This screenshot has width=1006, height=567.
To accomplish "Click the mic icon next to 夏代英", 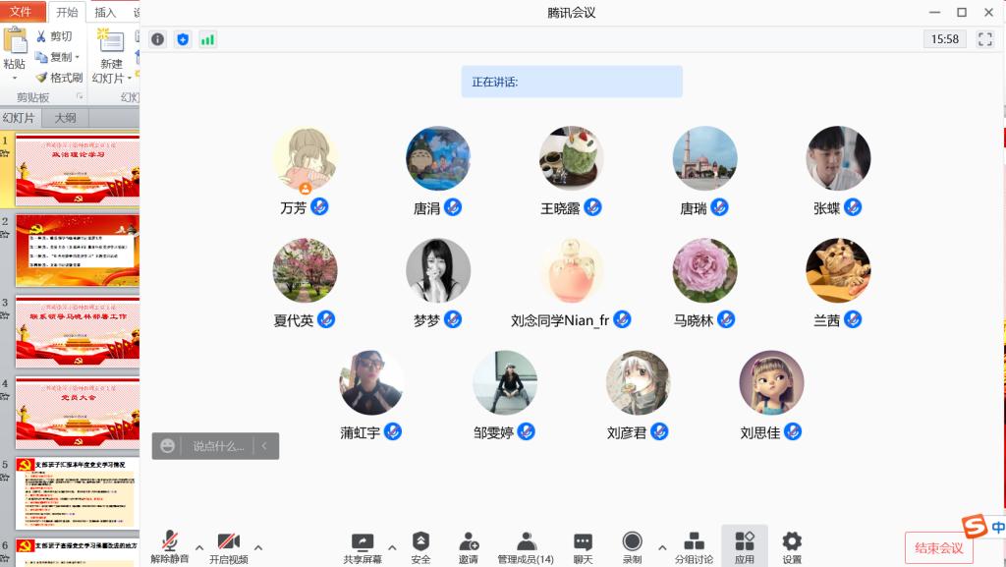I will pyautogui.click(x=326, y=319).
